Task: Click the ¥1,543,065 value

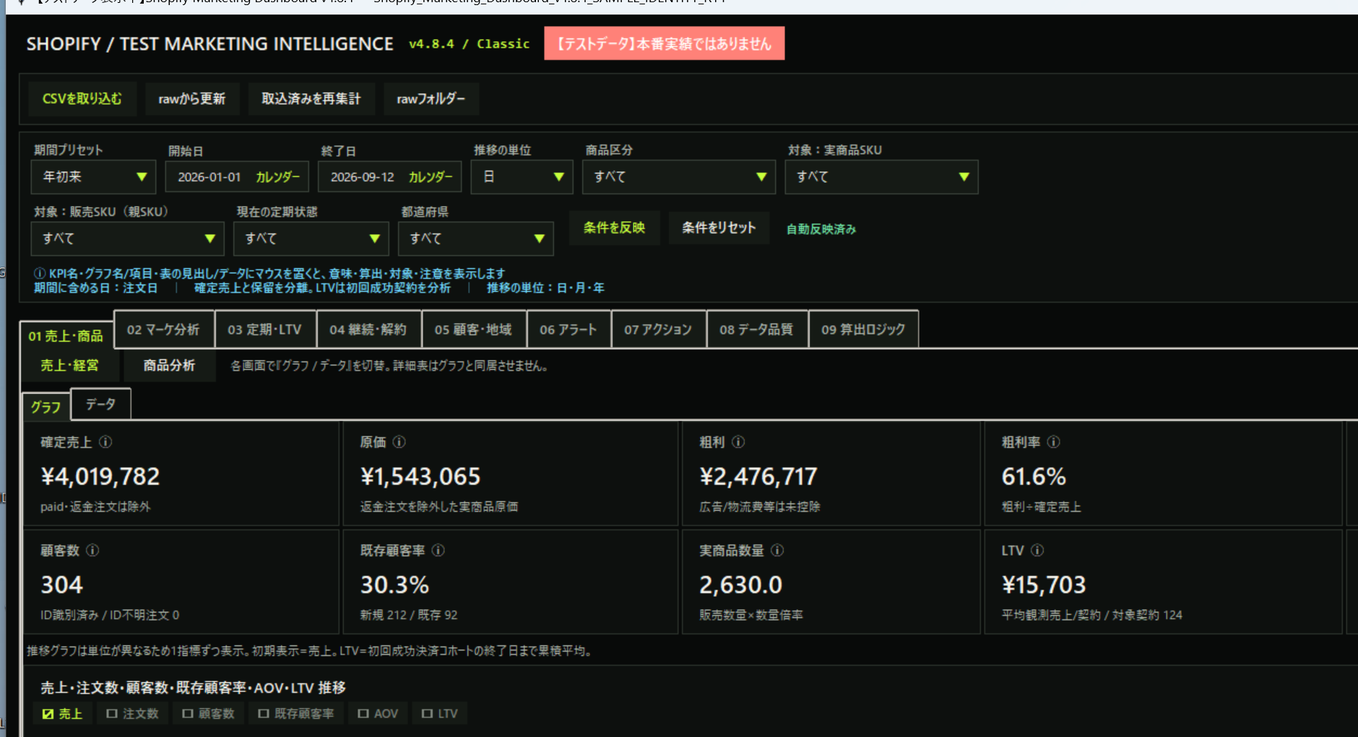Action: pyautogui.click(x=420, y=476)
